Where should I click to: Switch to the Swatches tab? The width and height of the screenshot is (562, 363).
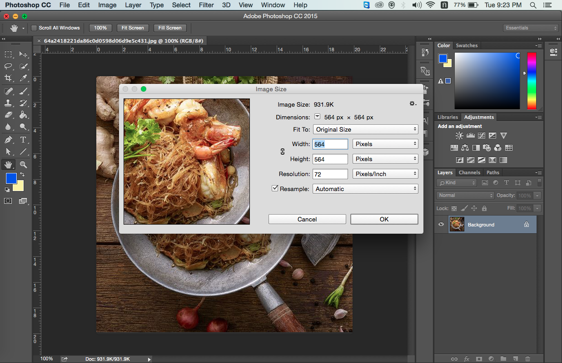(x=467, y=45)
